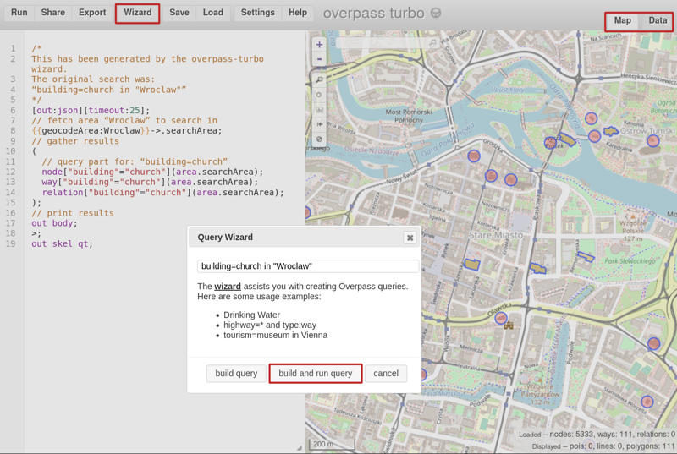Screen dimensions: 677x454
Task: Select the church circle marker on Oławska street
Action: click(x=501, y=318)
